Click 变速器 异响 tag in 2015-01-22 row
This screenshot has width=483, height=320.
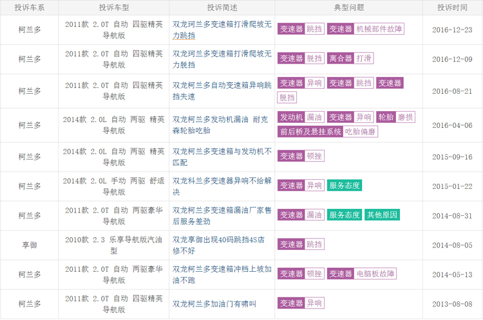(301, 186)
